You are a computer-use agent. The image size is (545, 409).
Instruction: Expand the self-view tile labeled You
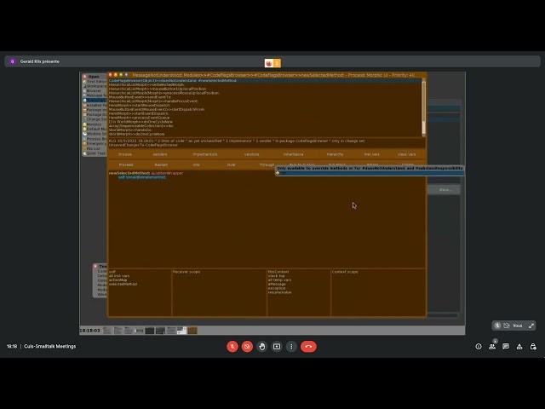point(531,325)
